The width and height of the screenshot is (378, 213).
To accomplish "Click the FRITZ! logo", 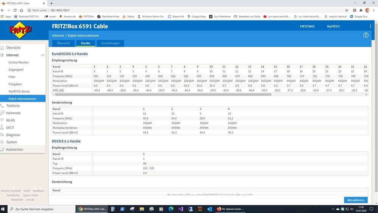I will tap(21, 30).
